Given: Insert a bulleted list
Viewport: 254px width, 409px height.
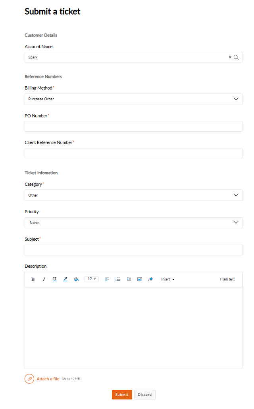Looking at the screenshot, I should tap(118, 279).
